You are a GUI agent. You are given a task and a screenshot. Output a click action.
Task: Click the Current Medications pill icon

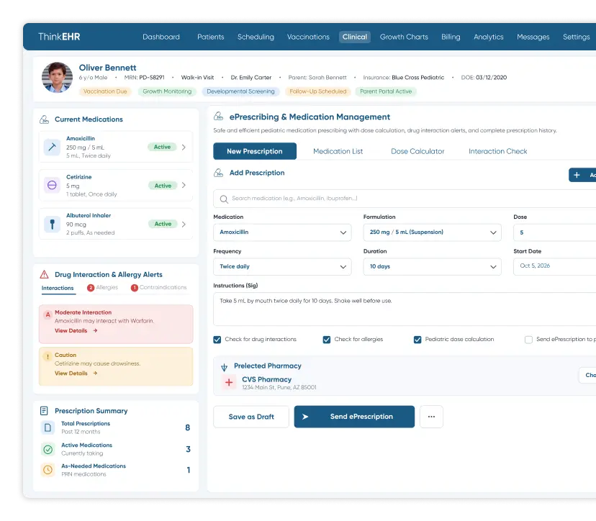[44, 119]
